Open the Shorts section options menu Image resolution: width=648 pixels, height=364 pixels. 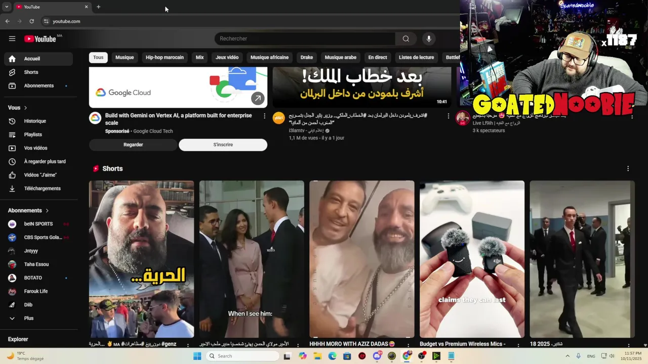[x=628, y=169]
